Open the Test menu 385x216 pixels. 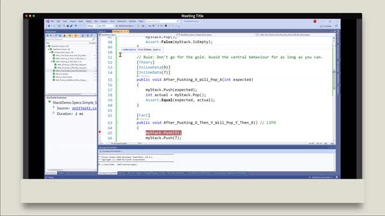point(96,22)
